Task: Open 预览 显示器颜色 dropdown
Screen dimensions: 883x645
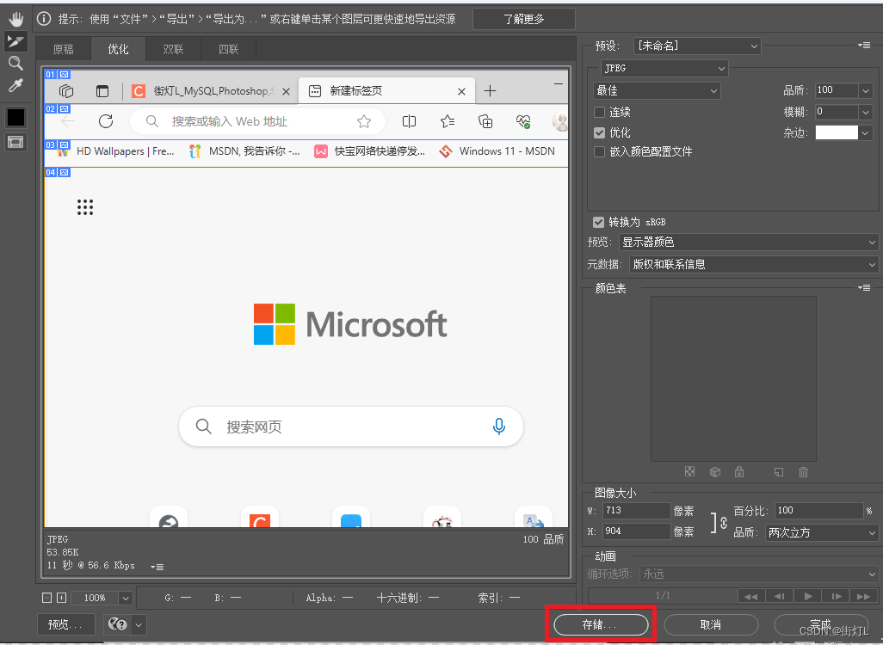Action: click(749, 242)
